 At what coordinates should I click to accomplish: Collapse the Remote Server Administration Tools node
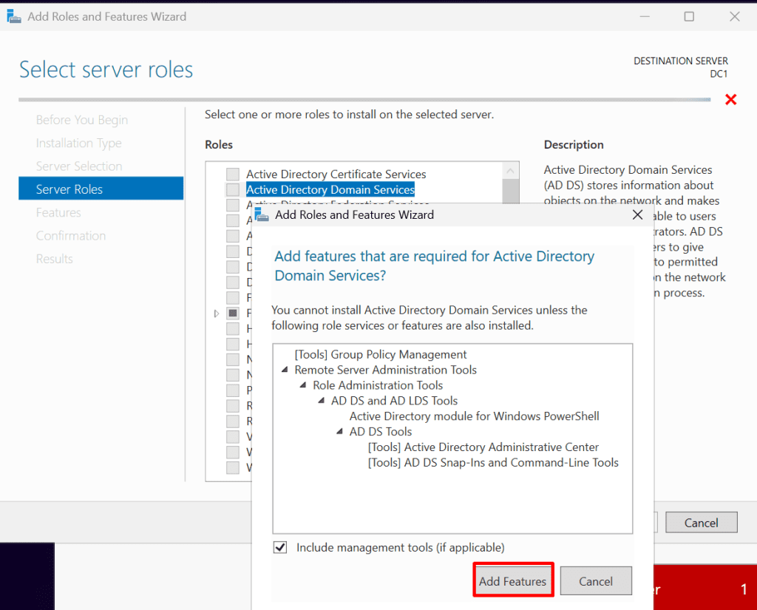pos(285,370)
